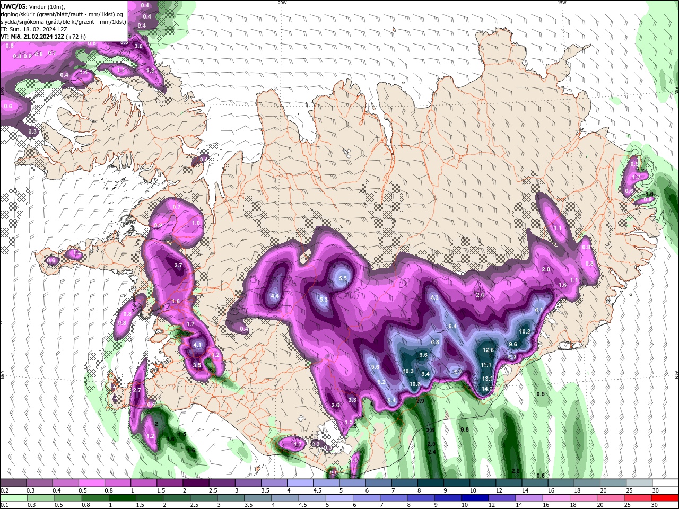Screen dimensions: 679x509
Task: Click the 11.1 snowfall value
Action: coord(486,365)
